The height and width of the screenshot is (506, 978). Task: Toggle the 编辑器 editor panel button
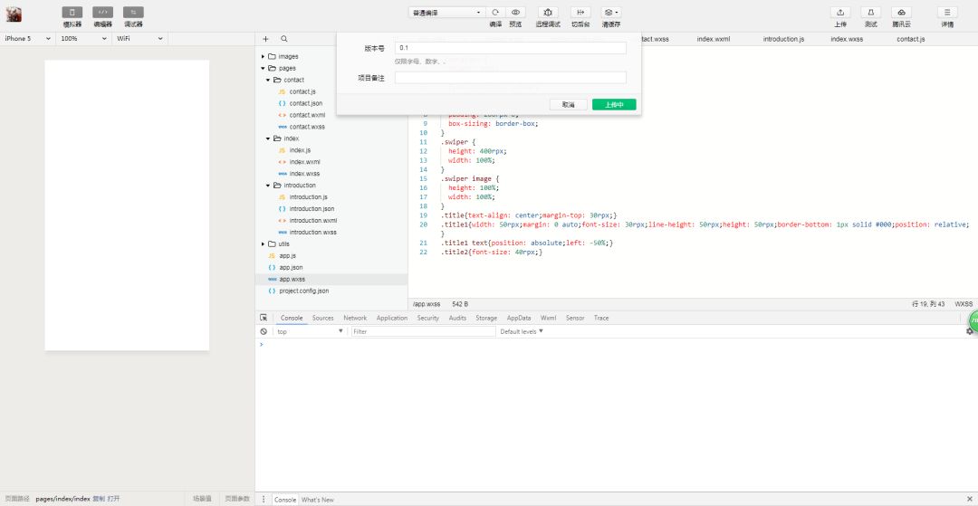[103, 13]
